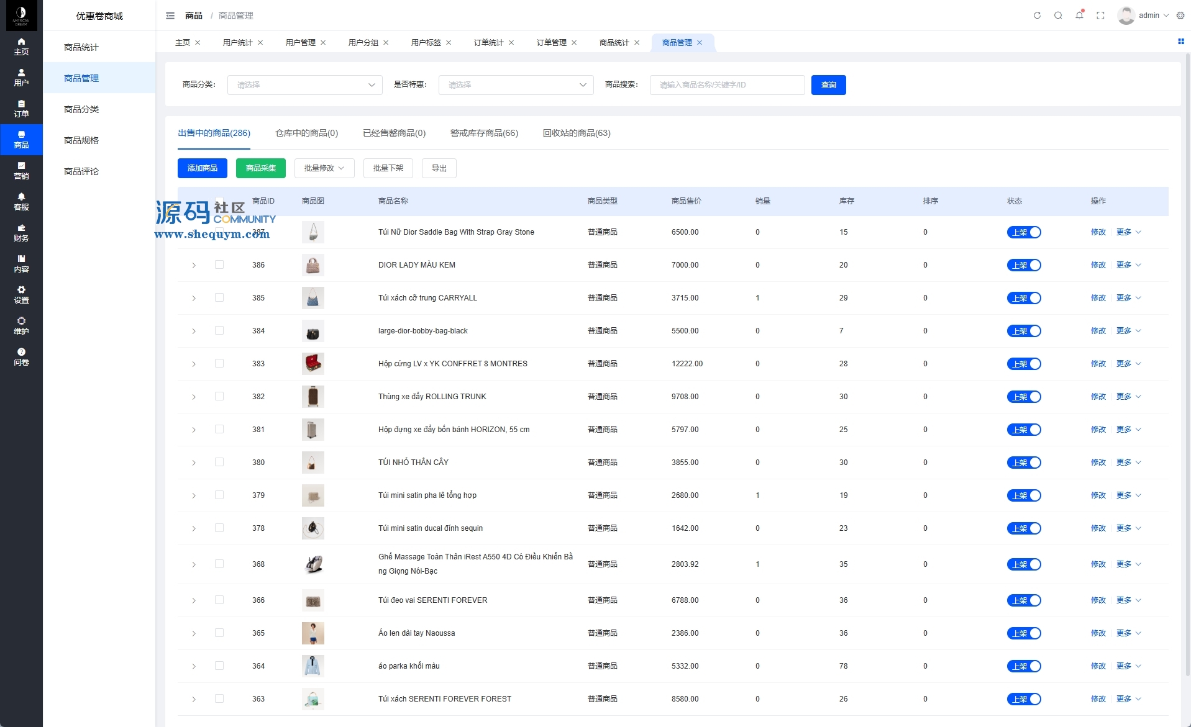Open the 批量修改 dropdown button
Image resolution: width=1191 pixels, height=727 pixels.
coord(324,168)
